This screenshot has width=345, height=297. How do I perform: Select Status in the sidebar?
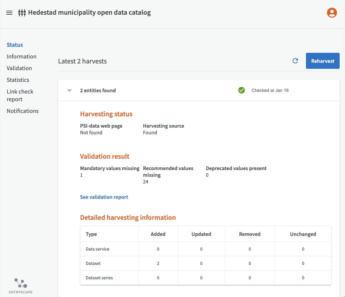pos(15,45)
